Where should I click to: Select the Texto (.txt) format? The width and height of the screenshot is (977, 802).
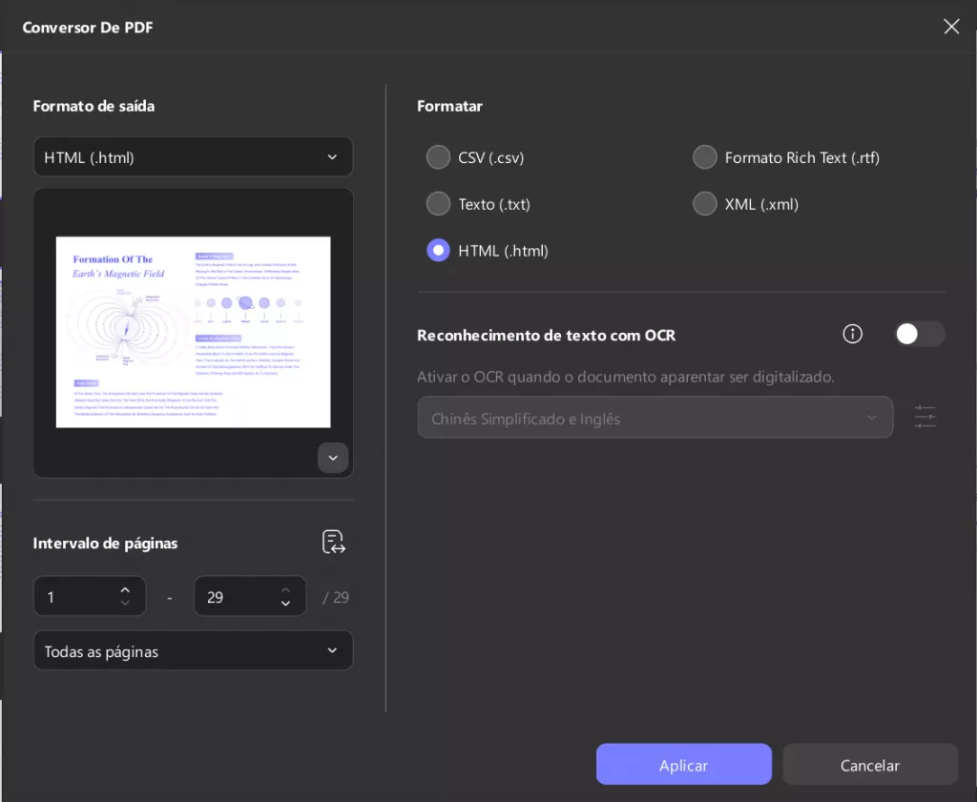(438, 203)
